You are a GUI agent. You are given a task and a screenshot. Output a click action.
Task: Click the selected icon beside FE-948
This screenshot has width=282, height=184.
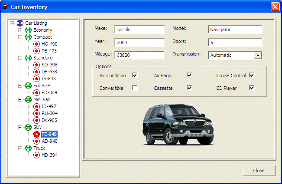click(36, 134)
